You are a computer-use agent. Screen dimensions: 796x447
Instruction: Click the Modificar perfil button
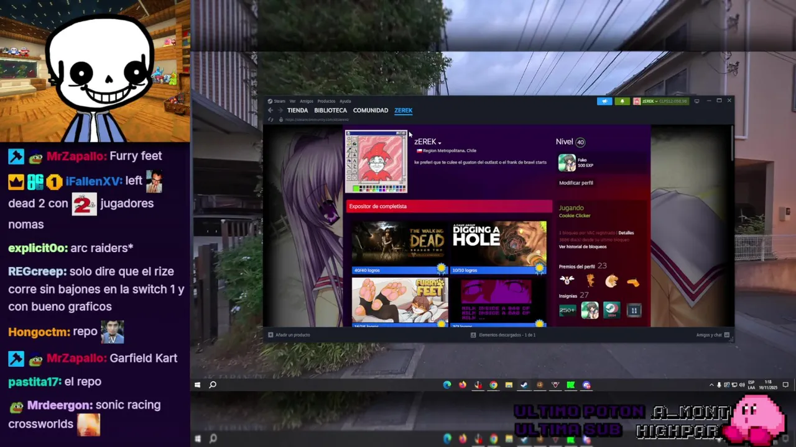[576, 183]
